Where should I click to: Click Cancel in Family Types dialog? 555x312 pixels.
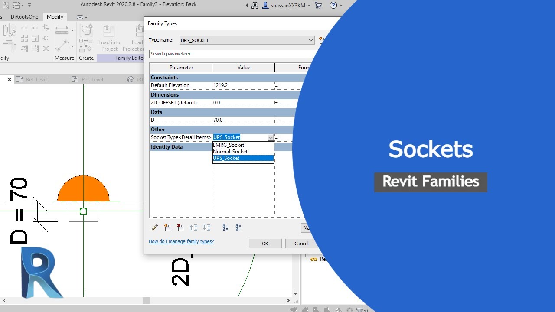click(x=301, y=244)
